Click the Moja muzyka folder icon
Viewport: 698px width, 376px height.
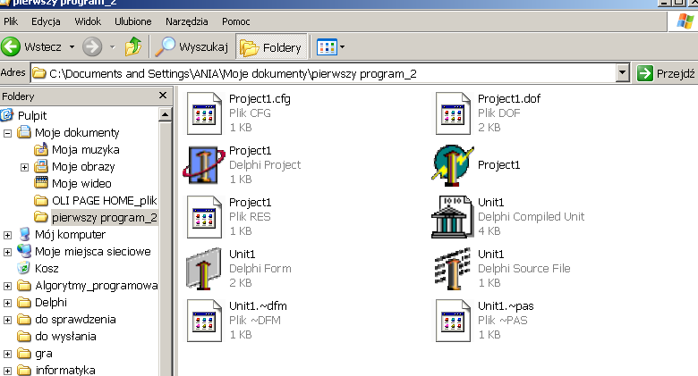[x=41, y=149]
